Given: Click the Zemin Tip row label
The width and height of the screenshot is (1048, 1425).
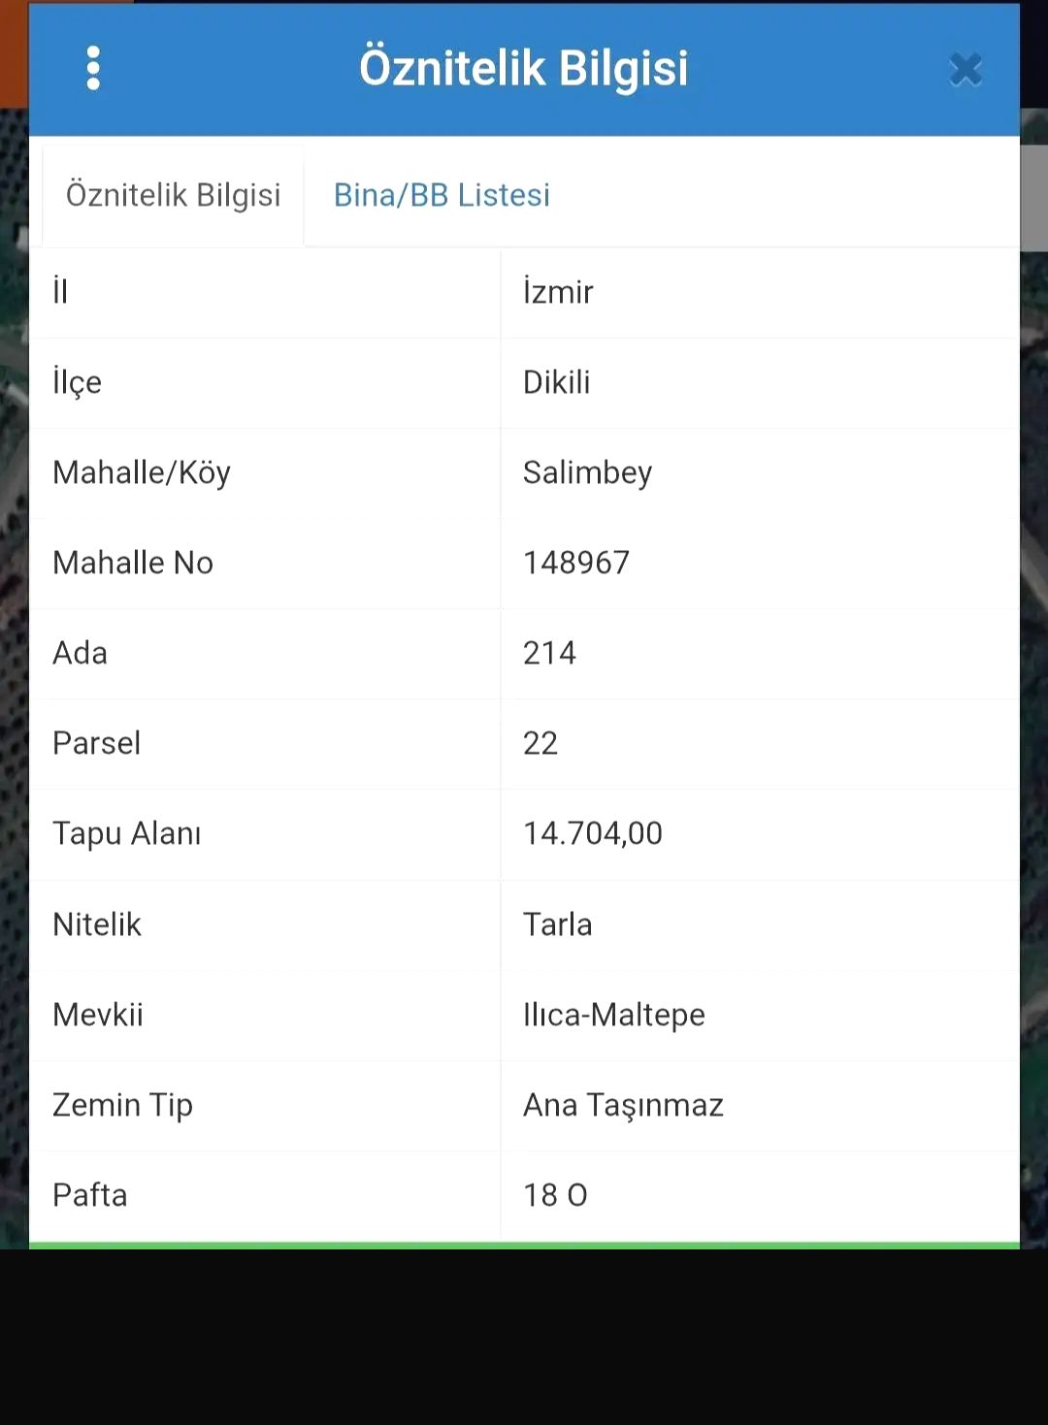Looking at the screenshot, I should (x=122, y=1105).
